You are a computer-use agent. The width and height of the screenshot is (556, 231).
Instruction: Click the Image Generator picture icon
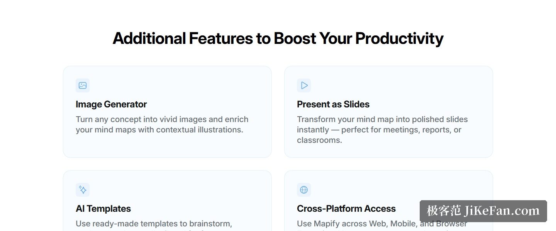pos(83,85)
